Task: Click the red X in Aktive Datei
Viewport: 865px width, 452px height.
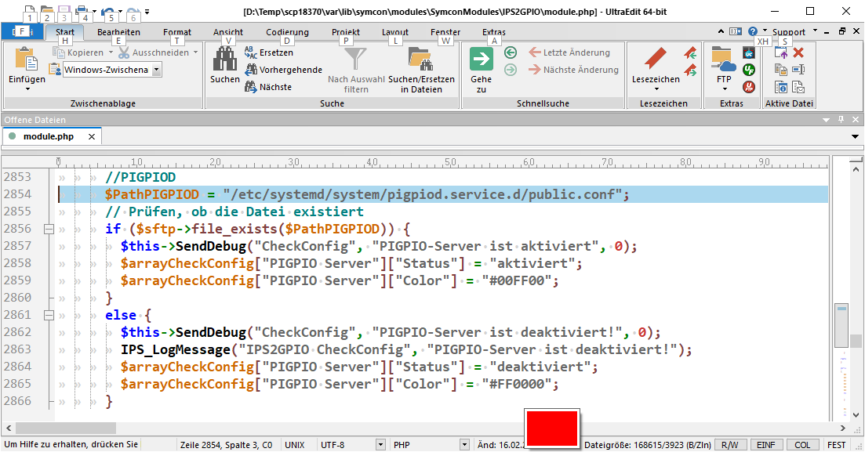Action: [798, 52]
